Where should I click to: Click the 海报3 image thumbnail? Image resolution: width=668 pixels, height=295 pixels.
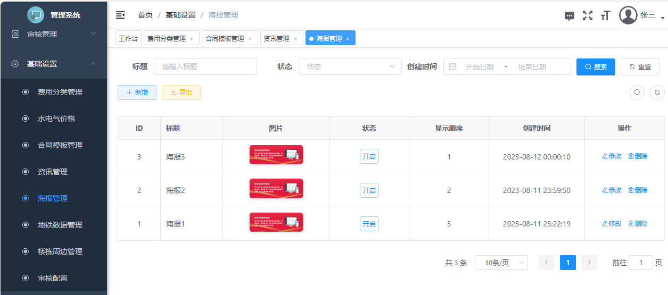(276, 155)
